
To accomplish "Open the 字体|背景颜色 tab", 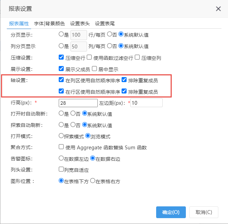I will pyautogui.click(x=49, y=24).
